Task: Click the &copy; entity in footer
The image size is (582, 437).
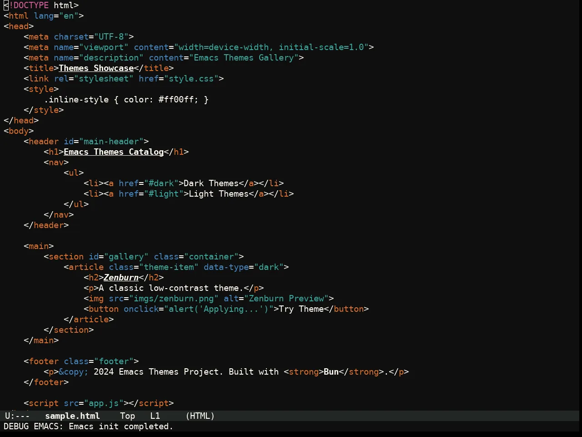Action: [x=74, y=371]
